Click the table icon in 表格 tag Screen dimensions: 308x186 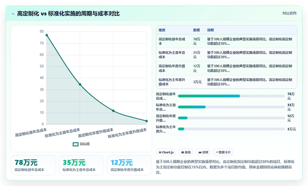click(183, 152)
